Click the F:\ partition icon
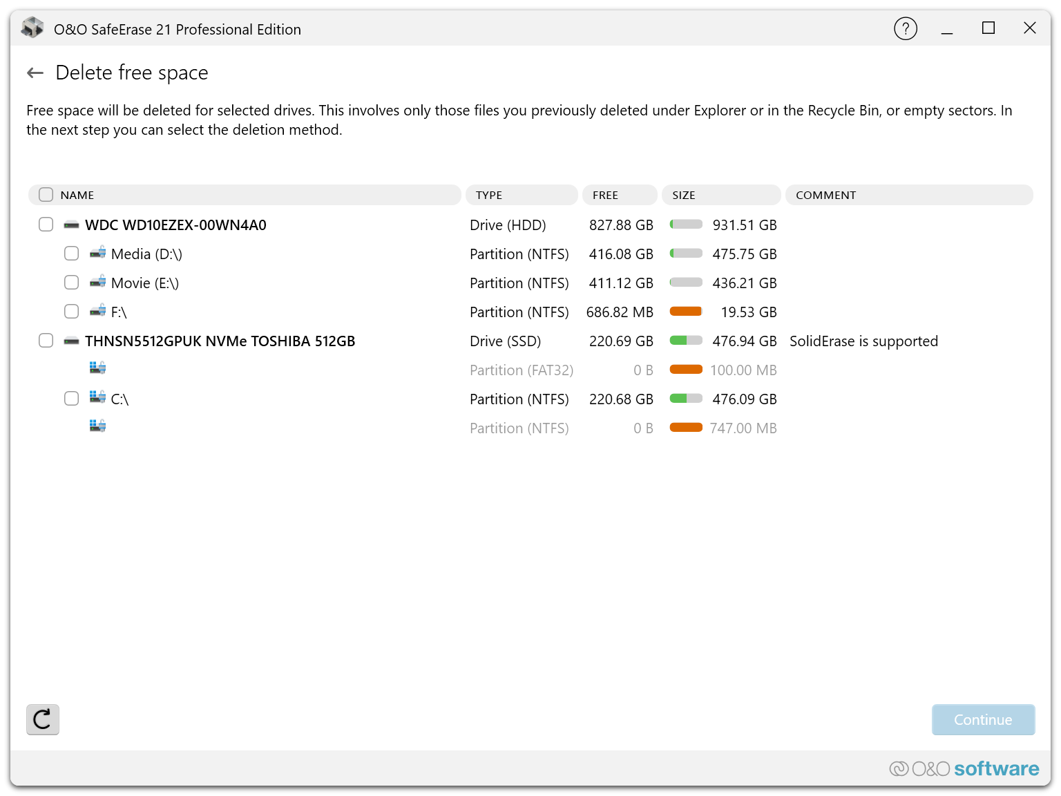The height and width of the screenshot is (796, 1061). click(x=97, y=311)
